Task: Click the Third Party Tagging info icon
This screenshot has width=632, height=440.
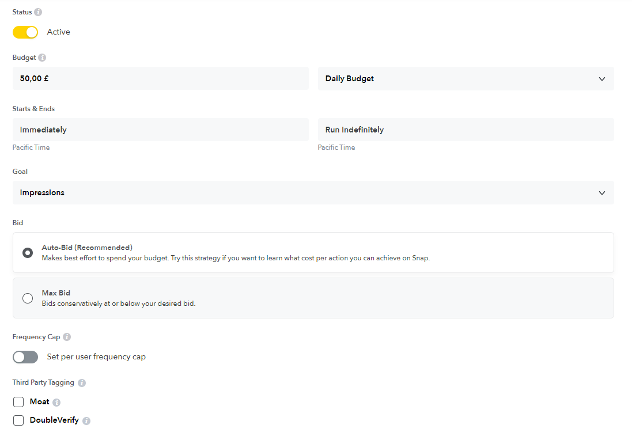Action: point(82,383)
